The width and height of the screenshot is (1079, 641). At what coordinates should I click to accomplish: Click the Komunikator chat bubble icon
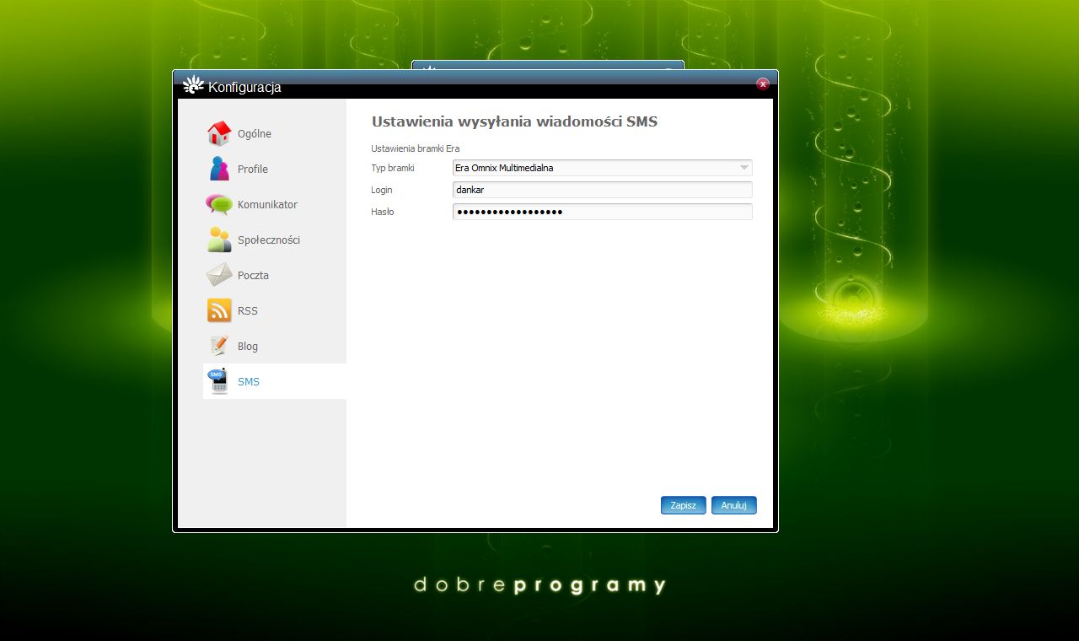pos(219,204)
